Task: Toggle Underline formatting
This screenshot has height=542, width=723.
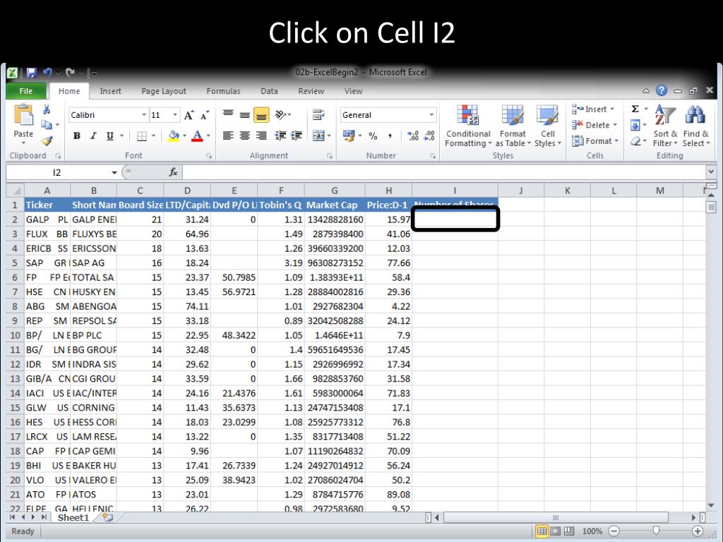Action: 109,136
